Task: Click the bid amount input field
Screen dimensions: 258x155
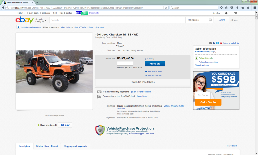Action: [125, 63]
